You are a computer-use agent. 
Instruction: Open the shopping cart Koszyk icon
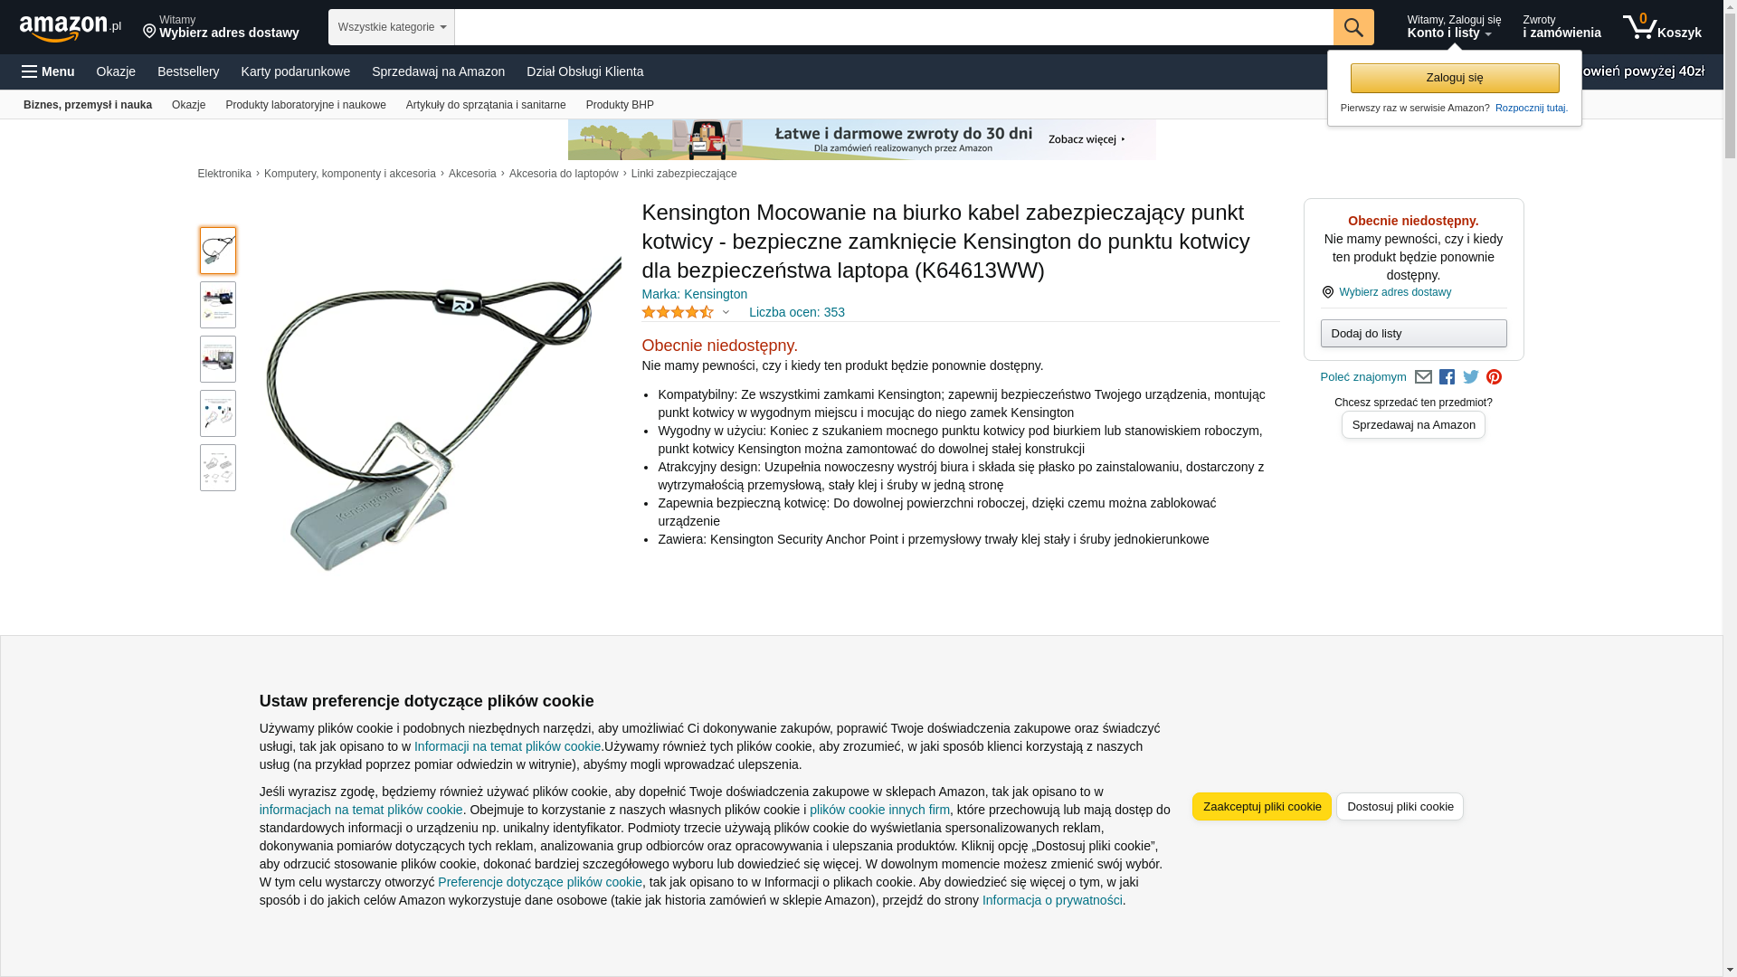[1662, 27]
